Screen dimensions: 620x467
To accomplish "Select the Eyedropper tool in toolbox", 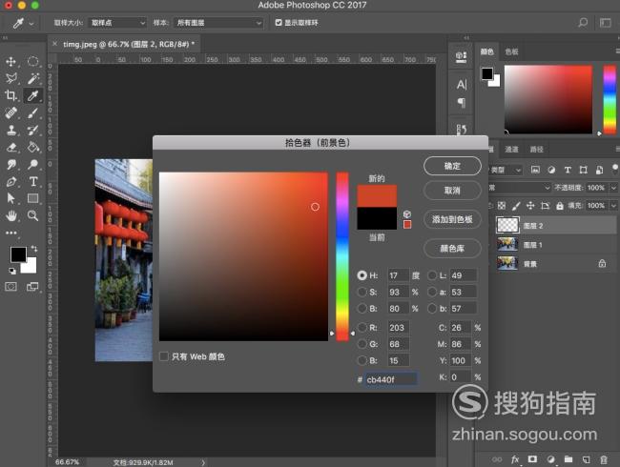I will [x=32, y=95].
